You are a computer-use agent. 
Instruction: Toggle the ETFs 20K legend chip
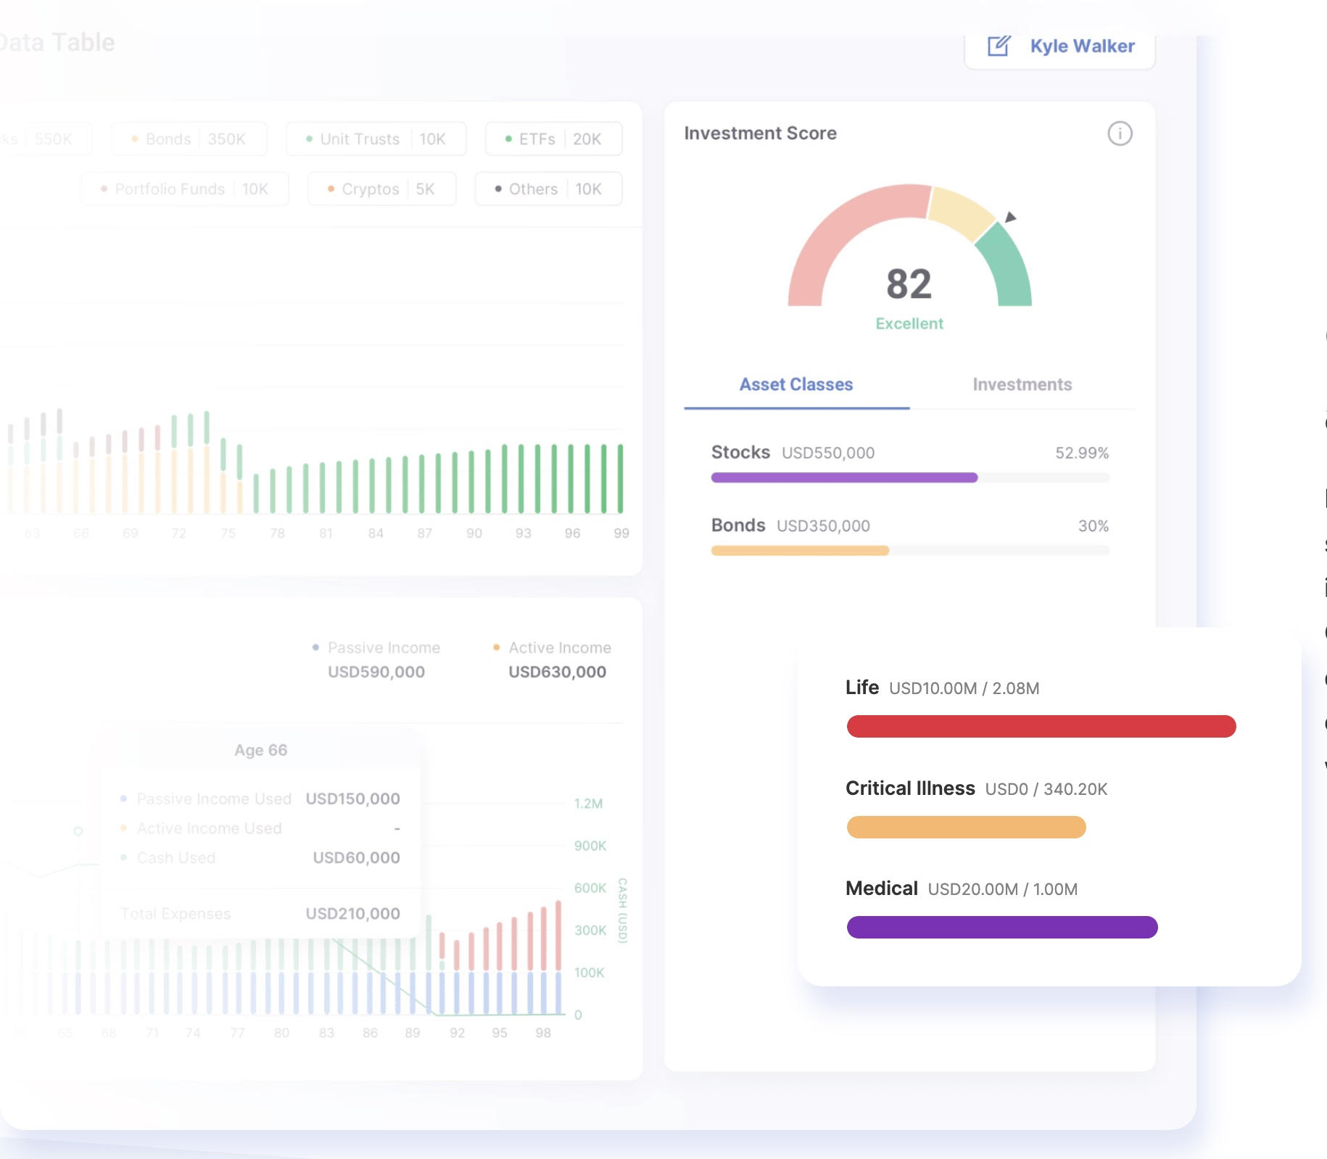(553, 139)
